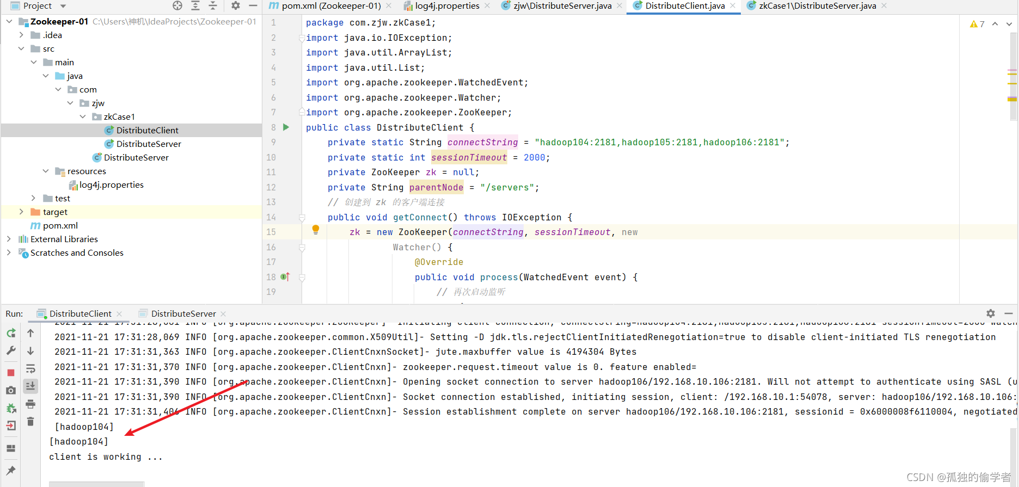This screenshot has width=1019, height=487.
Task: Click the attach debugger bug icon
Action: 11,408
